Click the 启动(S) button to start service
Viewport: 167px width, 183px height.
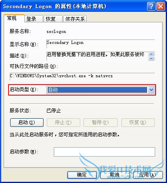[27, 122]
